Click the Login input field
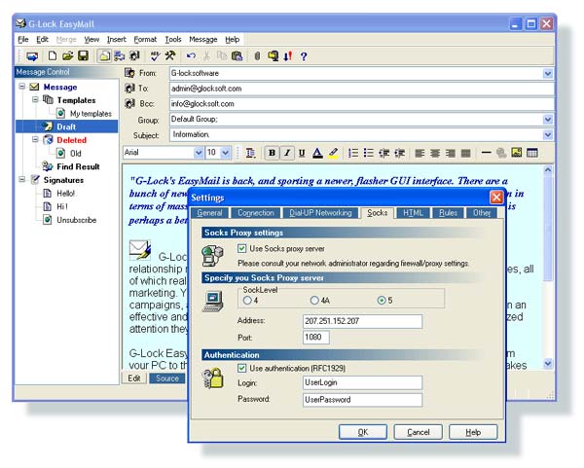The image size is (584, 468). (x=362, y=382)
